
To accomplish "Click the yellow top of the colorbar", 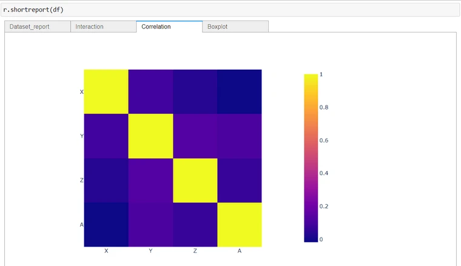I will click(x=311, y=77).
